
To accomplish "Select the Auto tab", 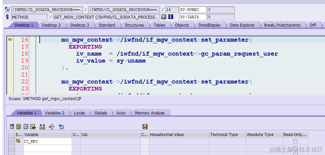I will click(121, 113).
